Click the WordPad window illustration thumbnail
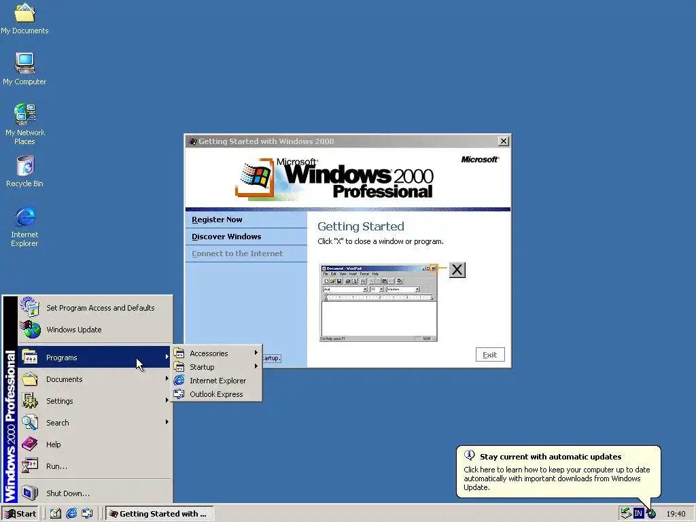The image size is (696, 522). tap(378, 303)
